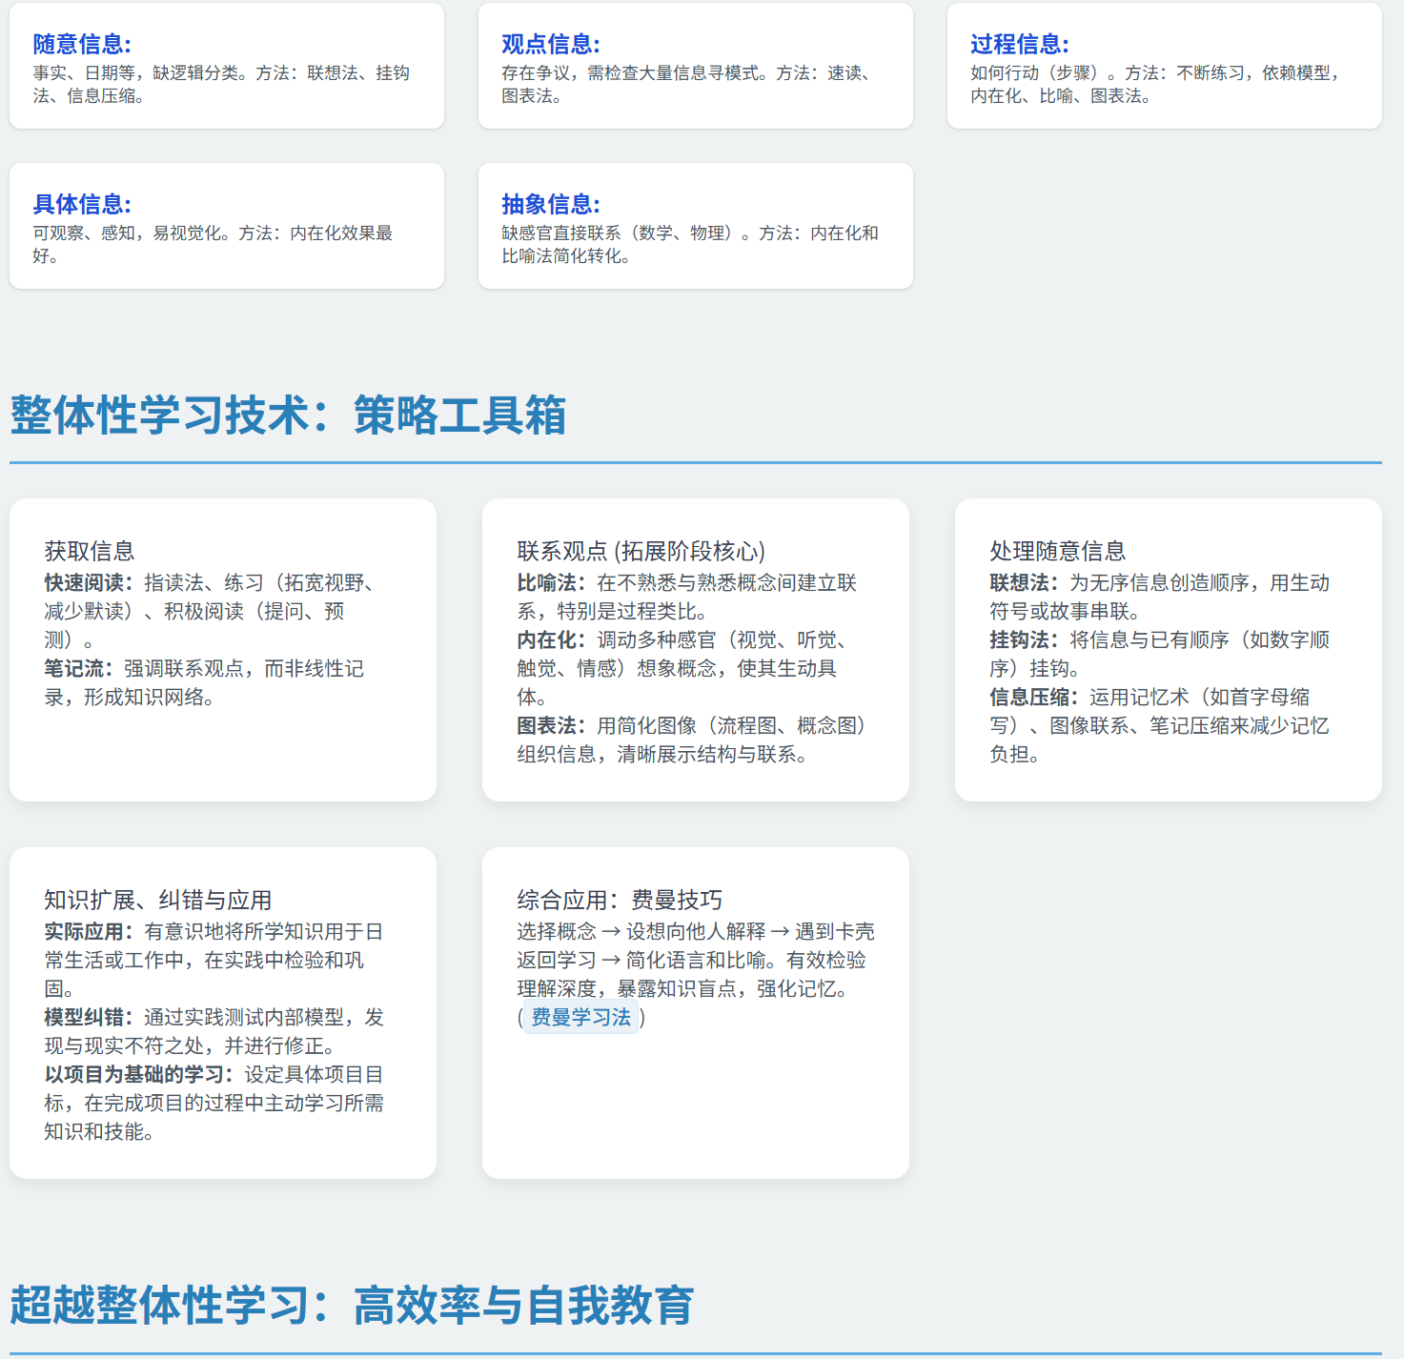Click the 观点信息 card heading
Viewport: 1404px width, 1359px height.
(x=551, y=44)
